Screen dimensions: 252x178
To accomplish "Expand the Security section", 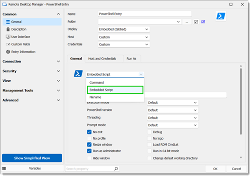I will 59,71.
